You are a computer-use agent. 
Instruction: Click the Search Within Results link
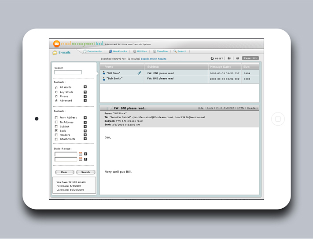click(154, 58)
